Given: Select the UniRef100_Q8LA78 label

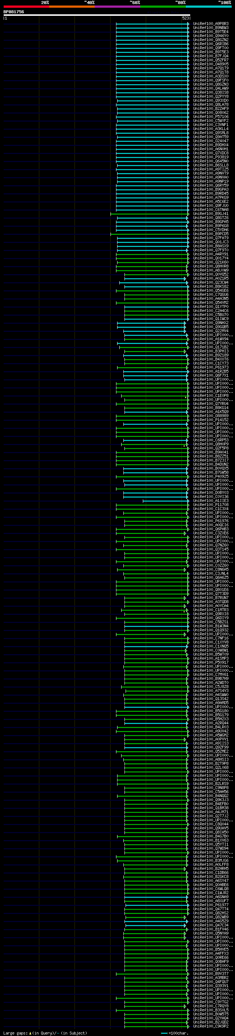Looking at the screenshot, I should pyautogui.click(x=211, y=105).
